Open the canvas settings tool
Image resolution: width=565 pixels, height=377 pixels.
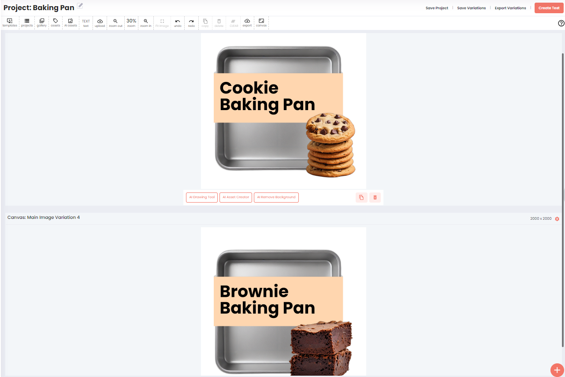click(x=261, y=22)
